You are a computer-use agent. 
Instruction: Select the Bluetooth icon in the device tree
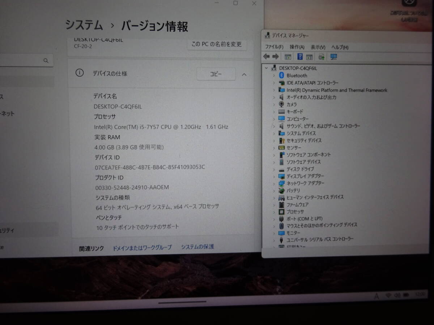(282, 75)
